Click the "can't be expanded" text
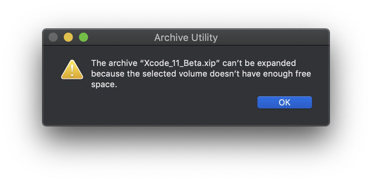Image resolution: width=372 pixels, height=182 pixels. point(259,63)
